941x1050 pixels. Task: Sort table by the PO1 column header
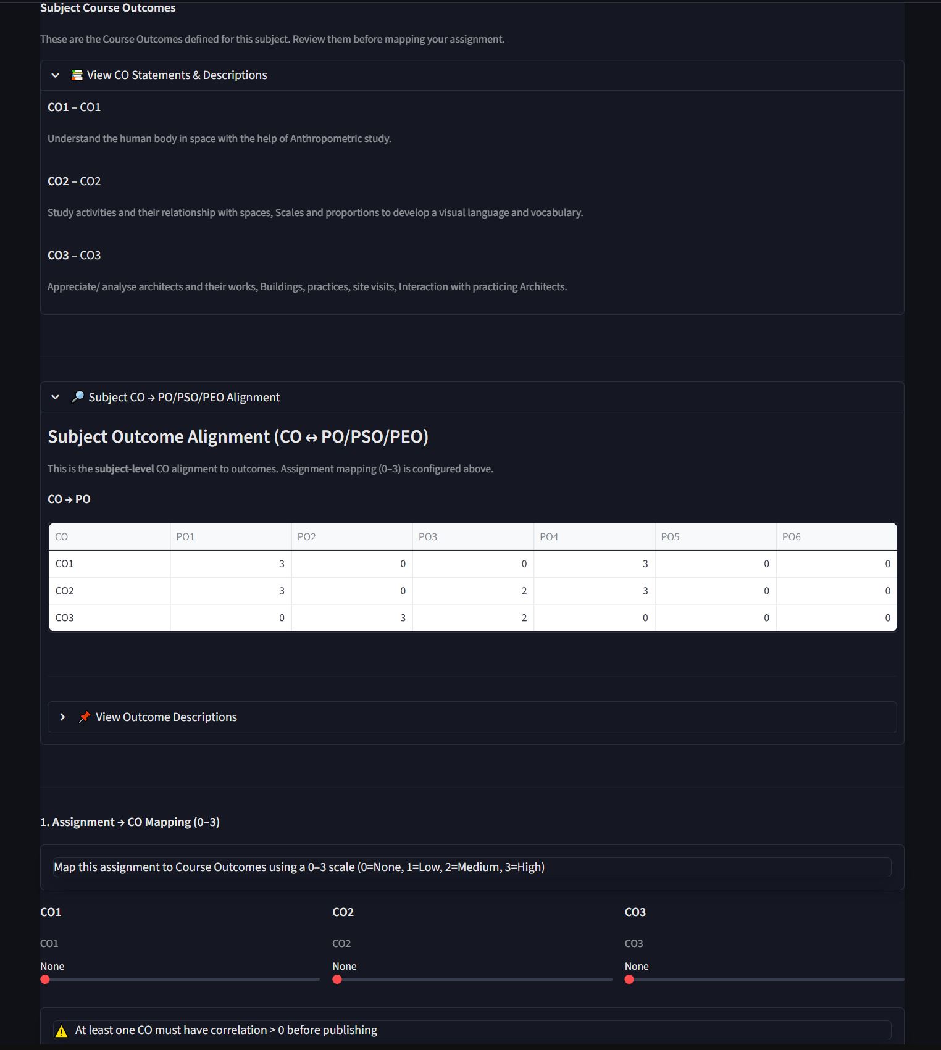click(x=231, y=536)
